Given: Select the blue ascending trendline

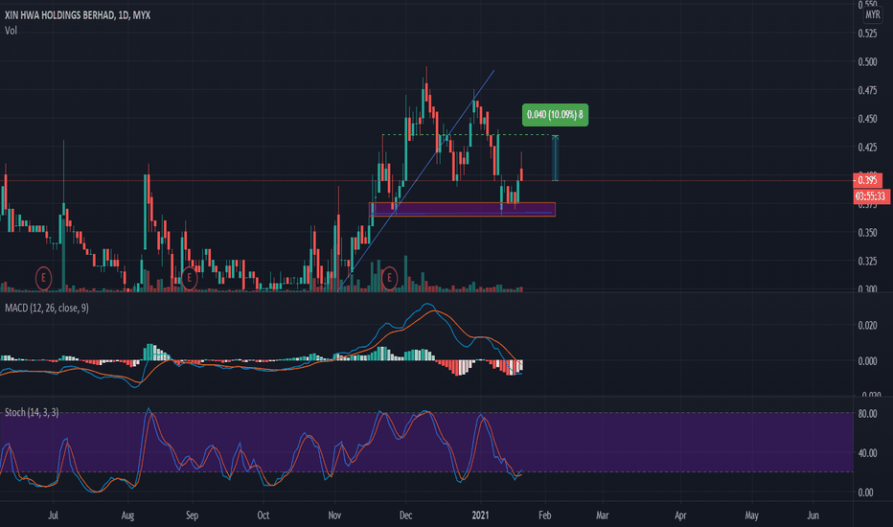Looking at the screenshot, I should [x=416, y=180].
